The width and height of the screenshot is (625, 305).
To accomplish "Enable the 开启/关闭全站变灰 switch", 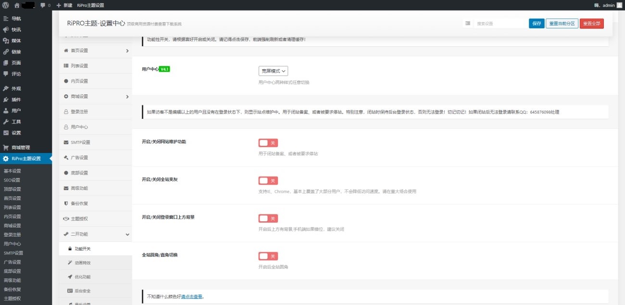I will pyautogui.click(x=268, y=180).
